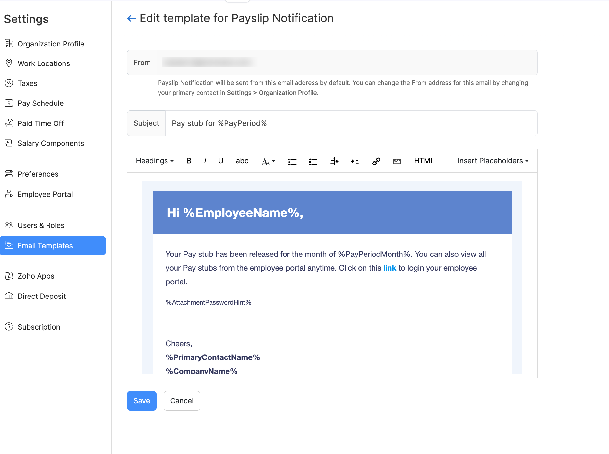
Task: Decrease the text indent
Action: click(x=334, y=161)
